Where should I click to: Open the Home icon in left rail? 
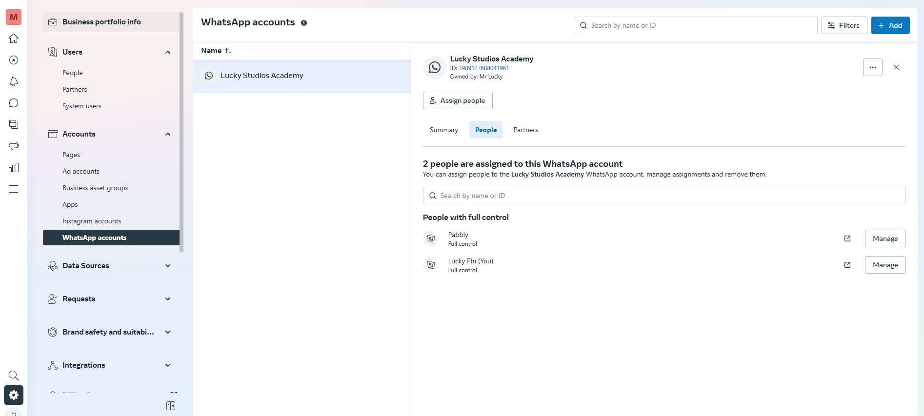tap(14, 39)
